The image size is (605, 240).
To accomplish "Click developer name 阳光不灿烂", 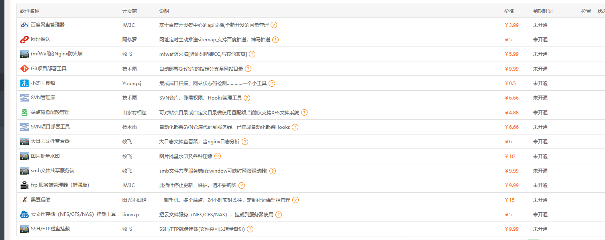I will click(134, 200).
